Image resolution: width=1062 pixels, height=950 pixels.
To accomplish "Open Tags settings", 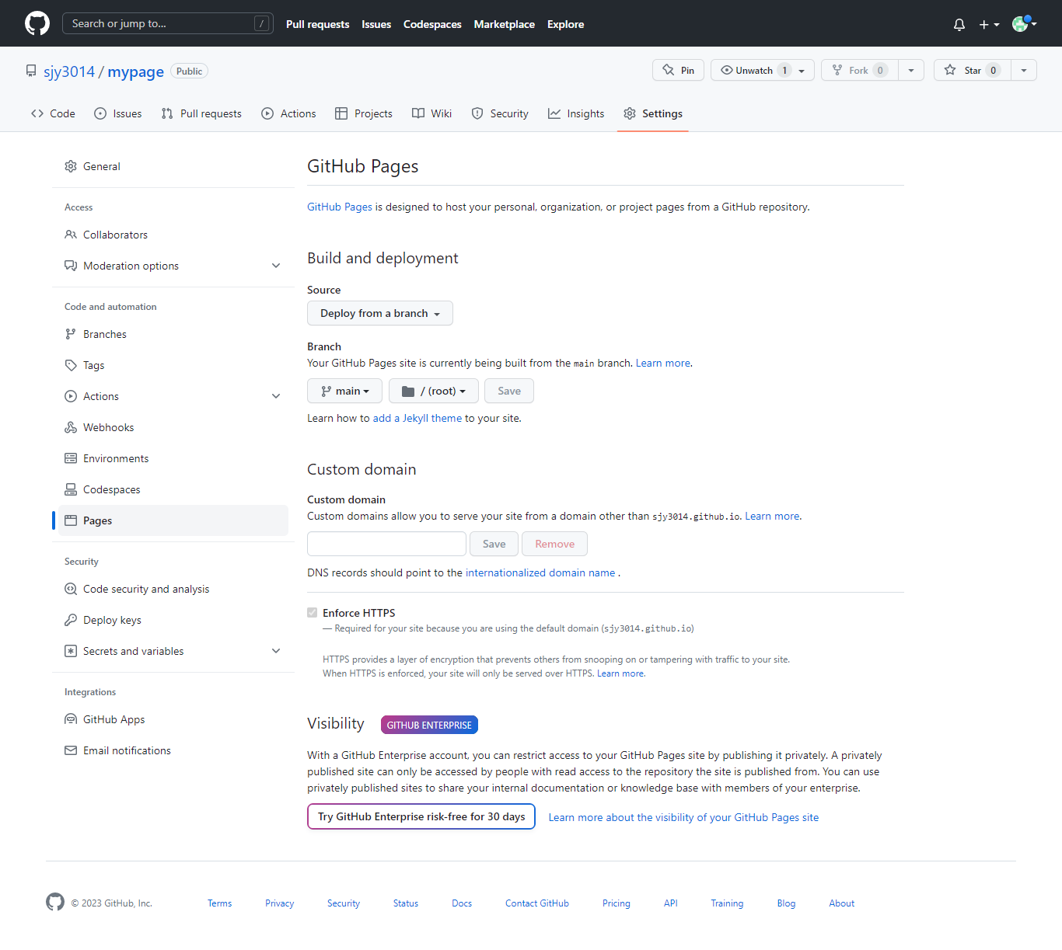I will [x=173, y=365].
